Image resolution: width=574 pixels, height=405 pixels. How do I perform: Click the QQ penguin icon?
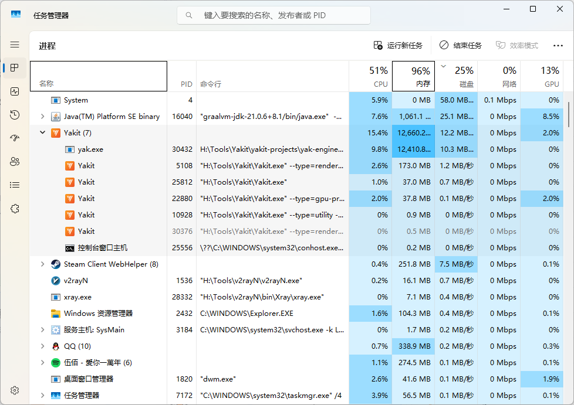click(x=56, y=346)
